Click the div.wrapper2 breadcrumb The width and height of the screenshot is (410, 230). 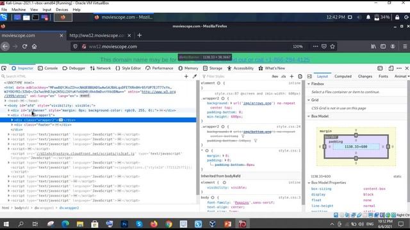[x=69, y=208]
